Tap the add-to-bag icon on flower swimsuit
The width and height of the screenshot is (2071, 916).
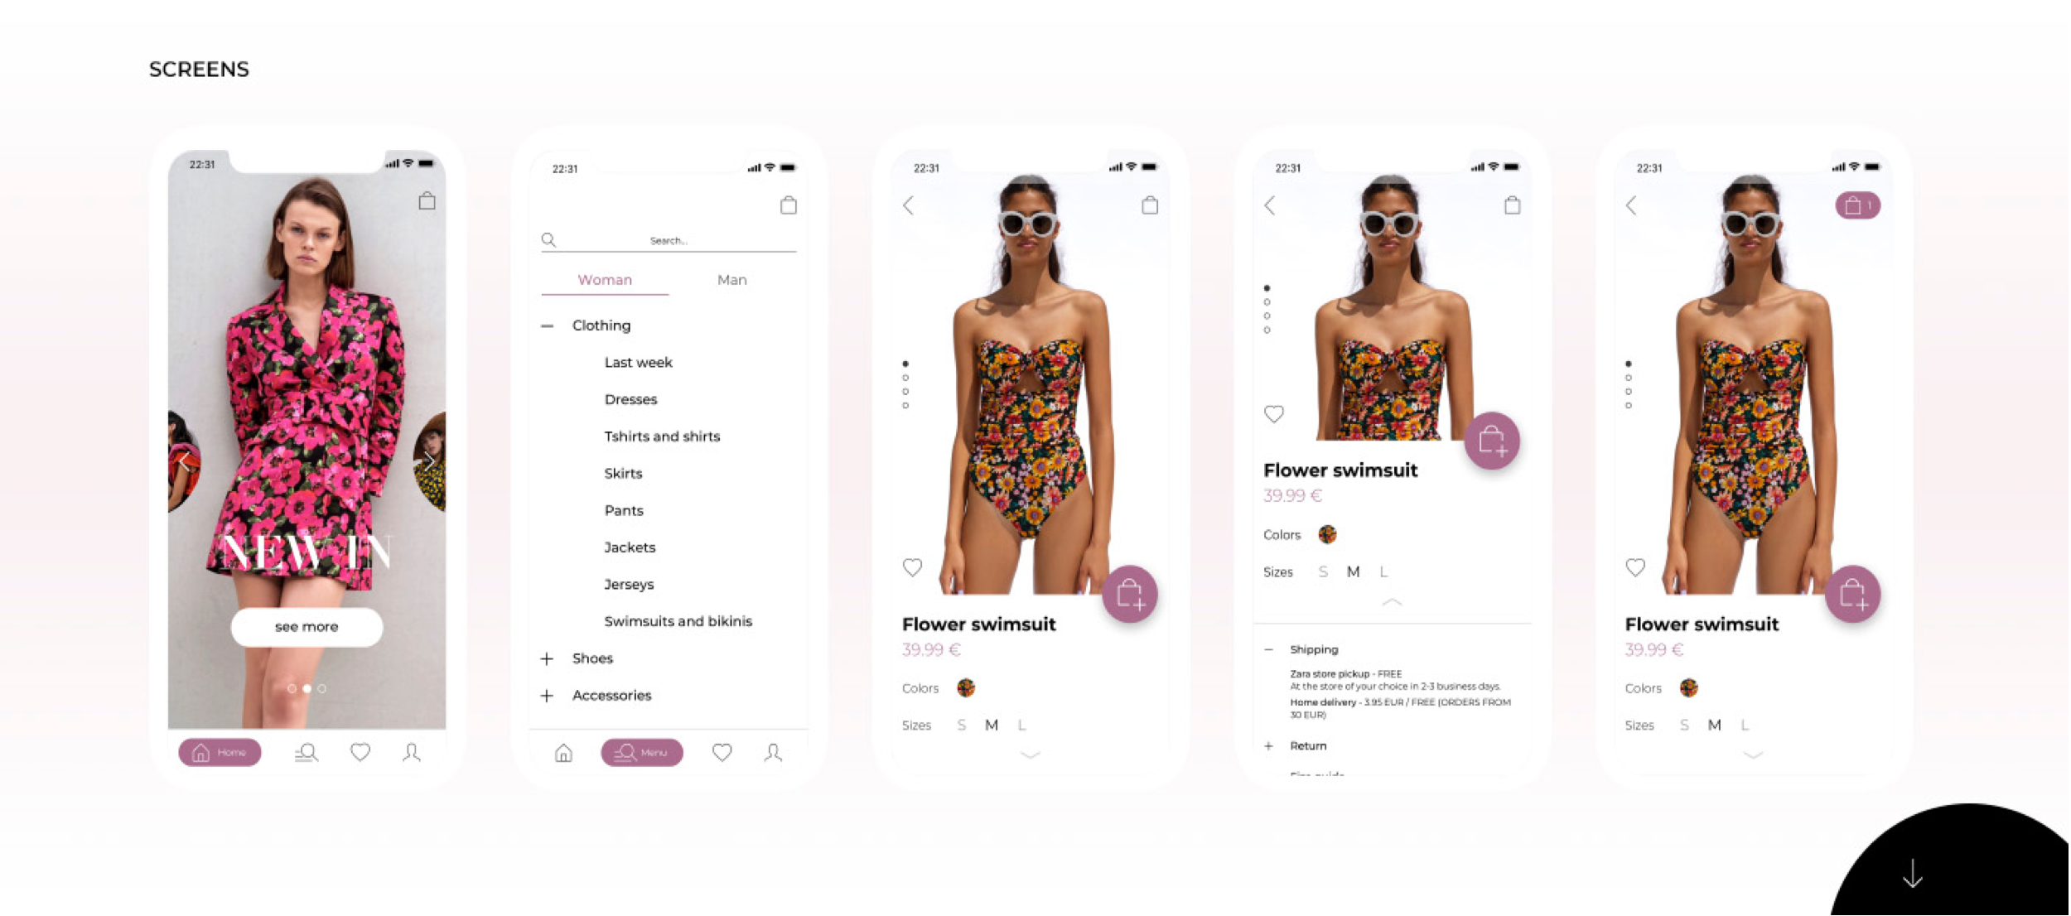pos(1128,593)
